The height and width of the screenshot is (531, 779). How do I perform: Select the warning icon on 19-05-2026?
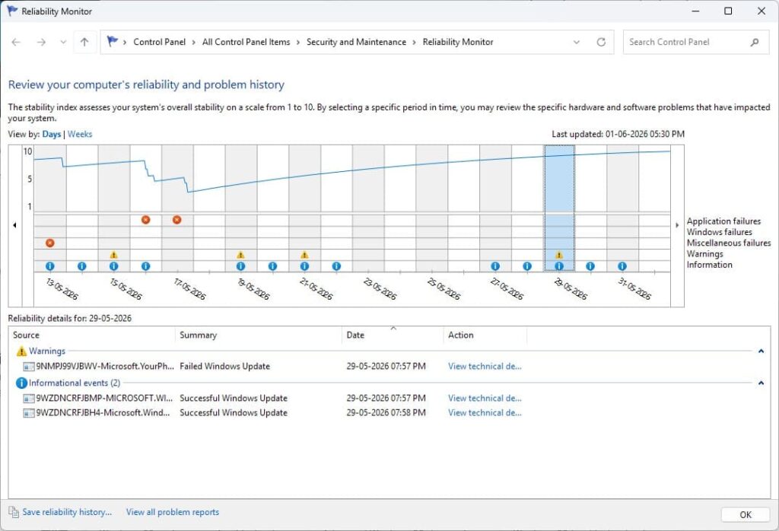tap(240, 255)
